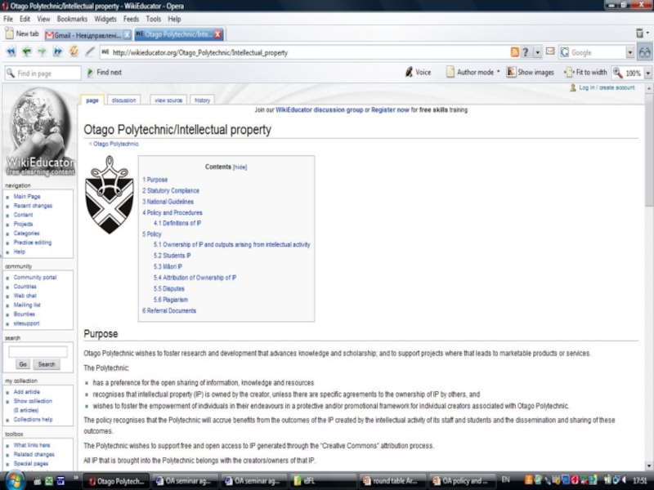Screen dimensions: 654x490
Task: Click the EN language indicator
Action: point(505,480)
